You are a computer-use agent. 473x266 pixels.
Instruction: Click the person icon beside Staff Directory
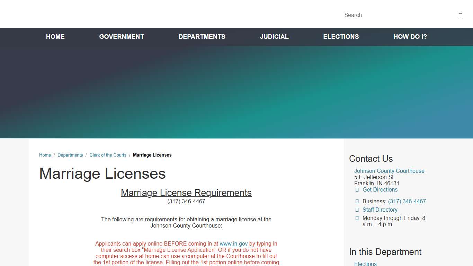pyautogui.click(x=357, y=210)
